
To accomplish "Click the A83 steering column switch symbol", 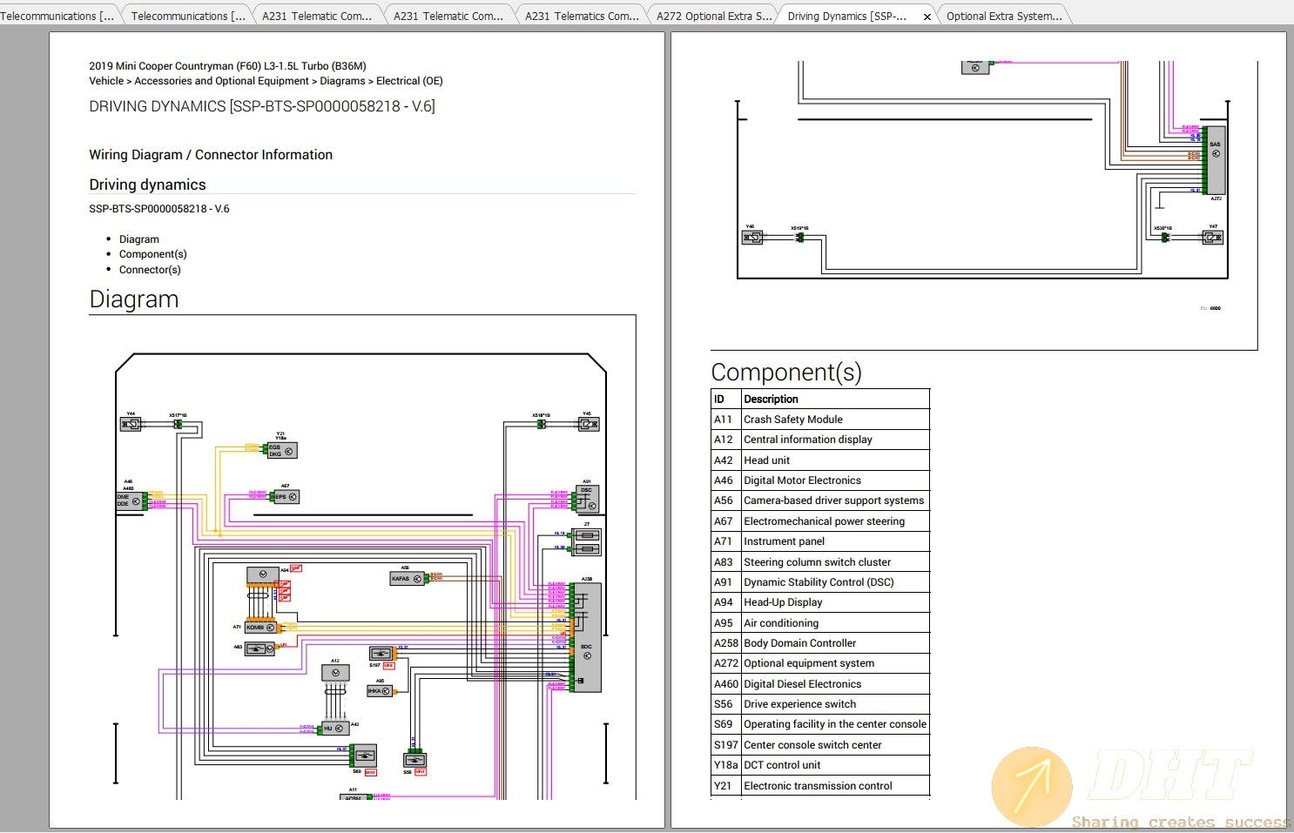I will pos(259,649).
